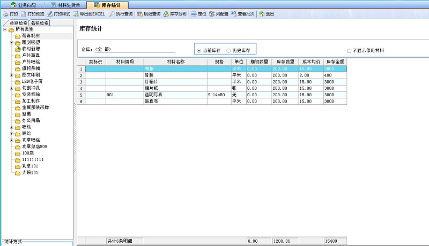
Task: Select 当前库存 radio button
Action: 199,50
